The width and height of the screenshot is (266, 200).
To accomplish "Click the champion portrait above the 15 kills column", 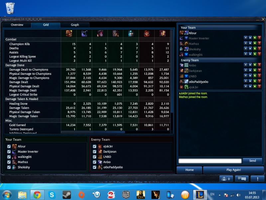I will pos(69,33).
